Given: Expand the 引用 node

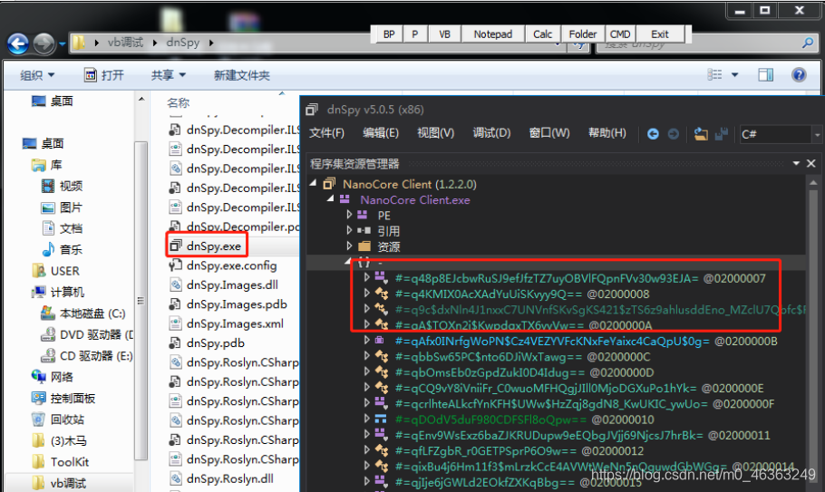Looking at the screenshot, I should [349, 230].
